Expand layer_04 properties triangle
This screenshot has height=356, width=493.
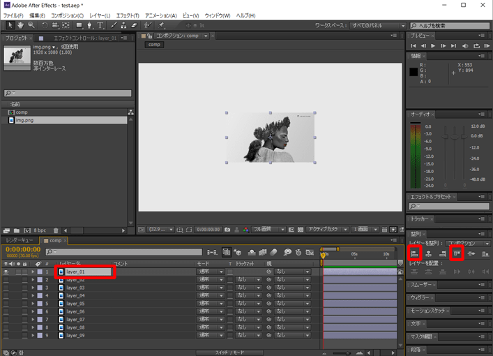click(x=33, y=295)
